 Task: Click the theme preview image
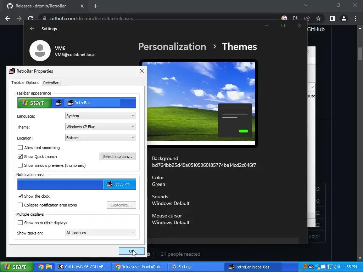coord(199,103)
